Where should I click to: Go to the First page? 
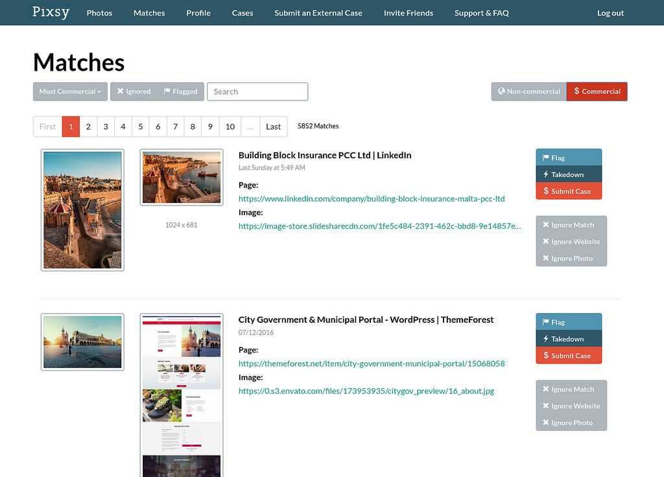click(47, 126)
